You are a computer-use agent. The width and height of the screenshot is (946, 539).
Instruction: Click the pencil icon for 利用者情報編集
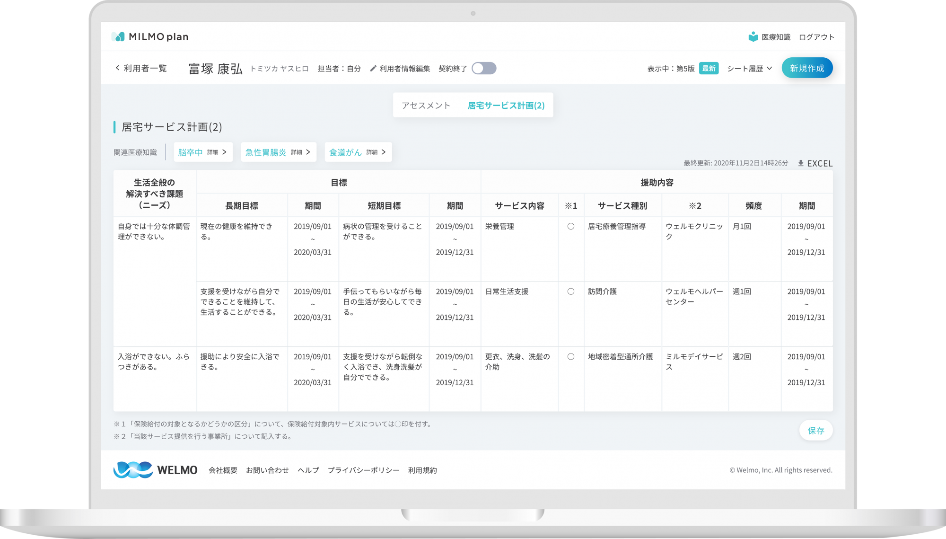coord(373,69)
